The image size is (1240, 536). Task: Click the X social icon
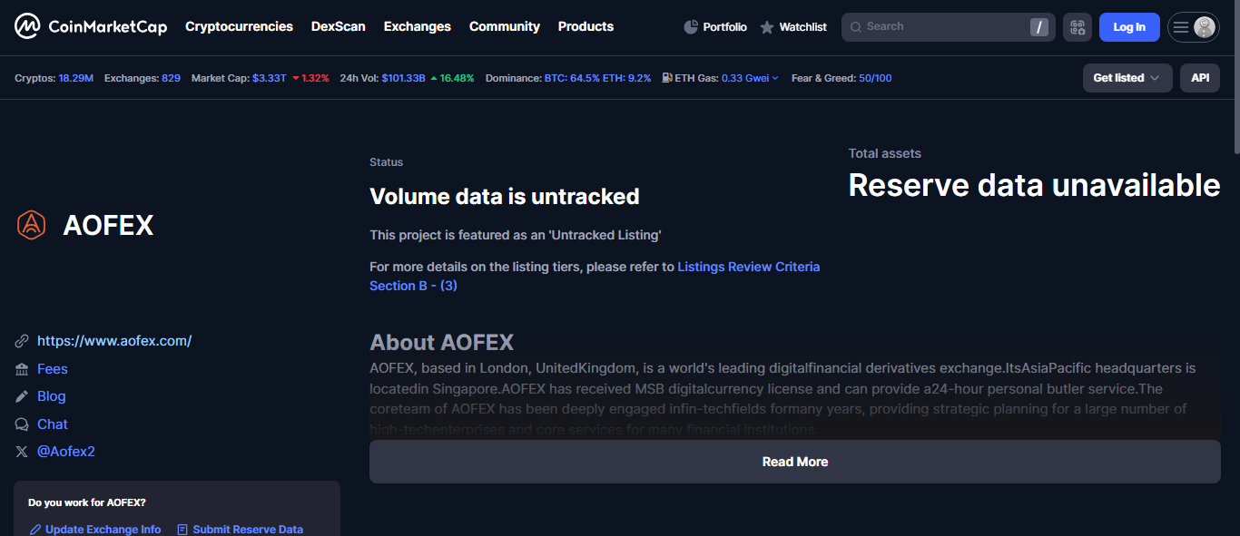tap(22, 452)
